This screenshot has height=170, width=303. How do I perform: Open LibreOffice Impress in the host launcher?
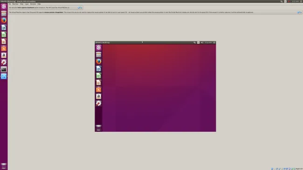[x=4, y=41]
